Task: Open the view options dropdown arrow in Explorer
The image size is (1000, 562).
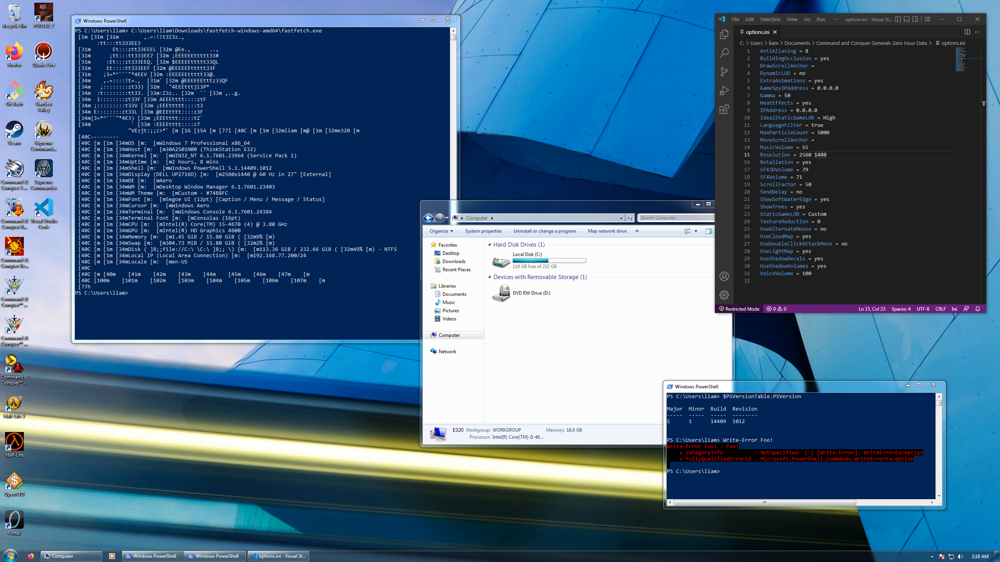Action: [696, 231]
